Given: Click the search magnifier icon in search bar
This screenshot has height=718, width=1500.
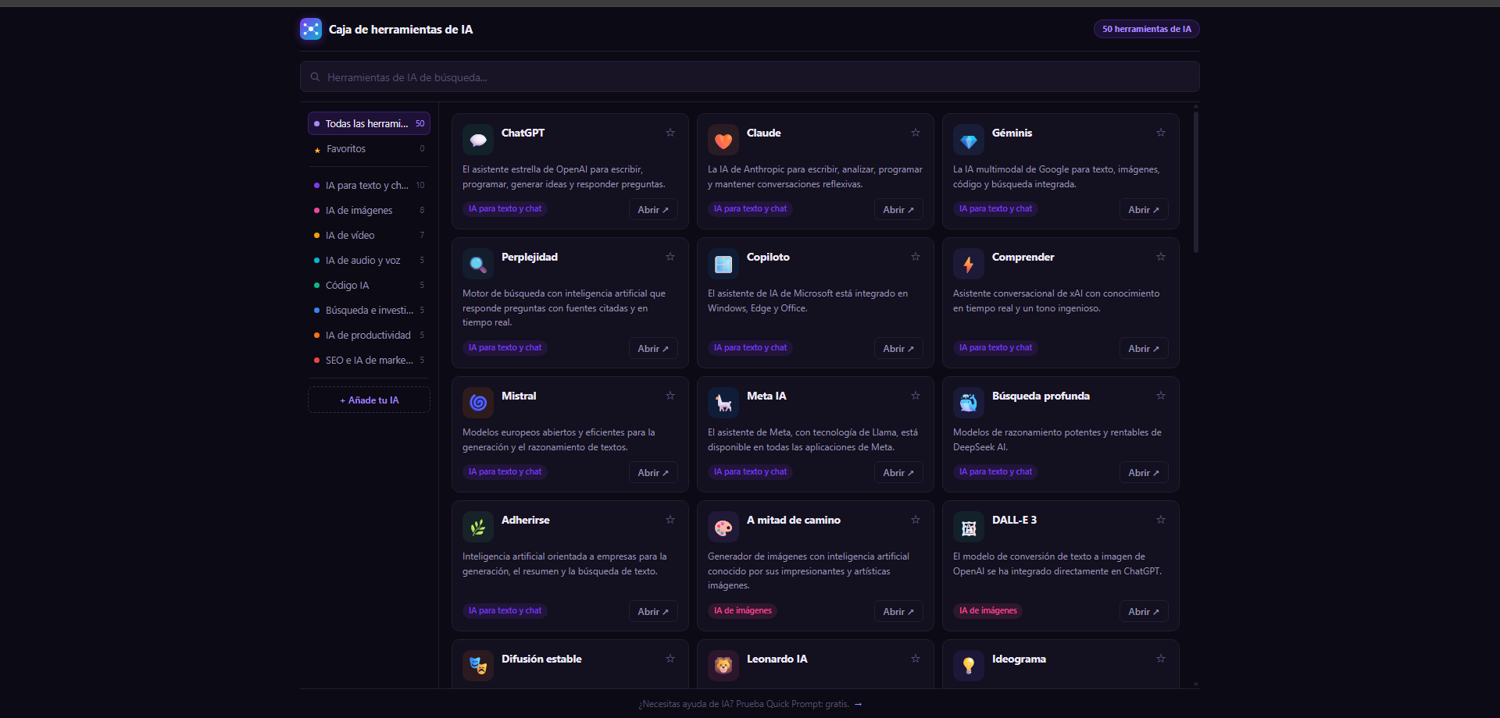Looking at the screenshot, I should (315, 77).
